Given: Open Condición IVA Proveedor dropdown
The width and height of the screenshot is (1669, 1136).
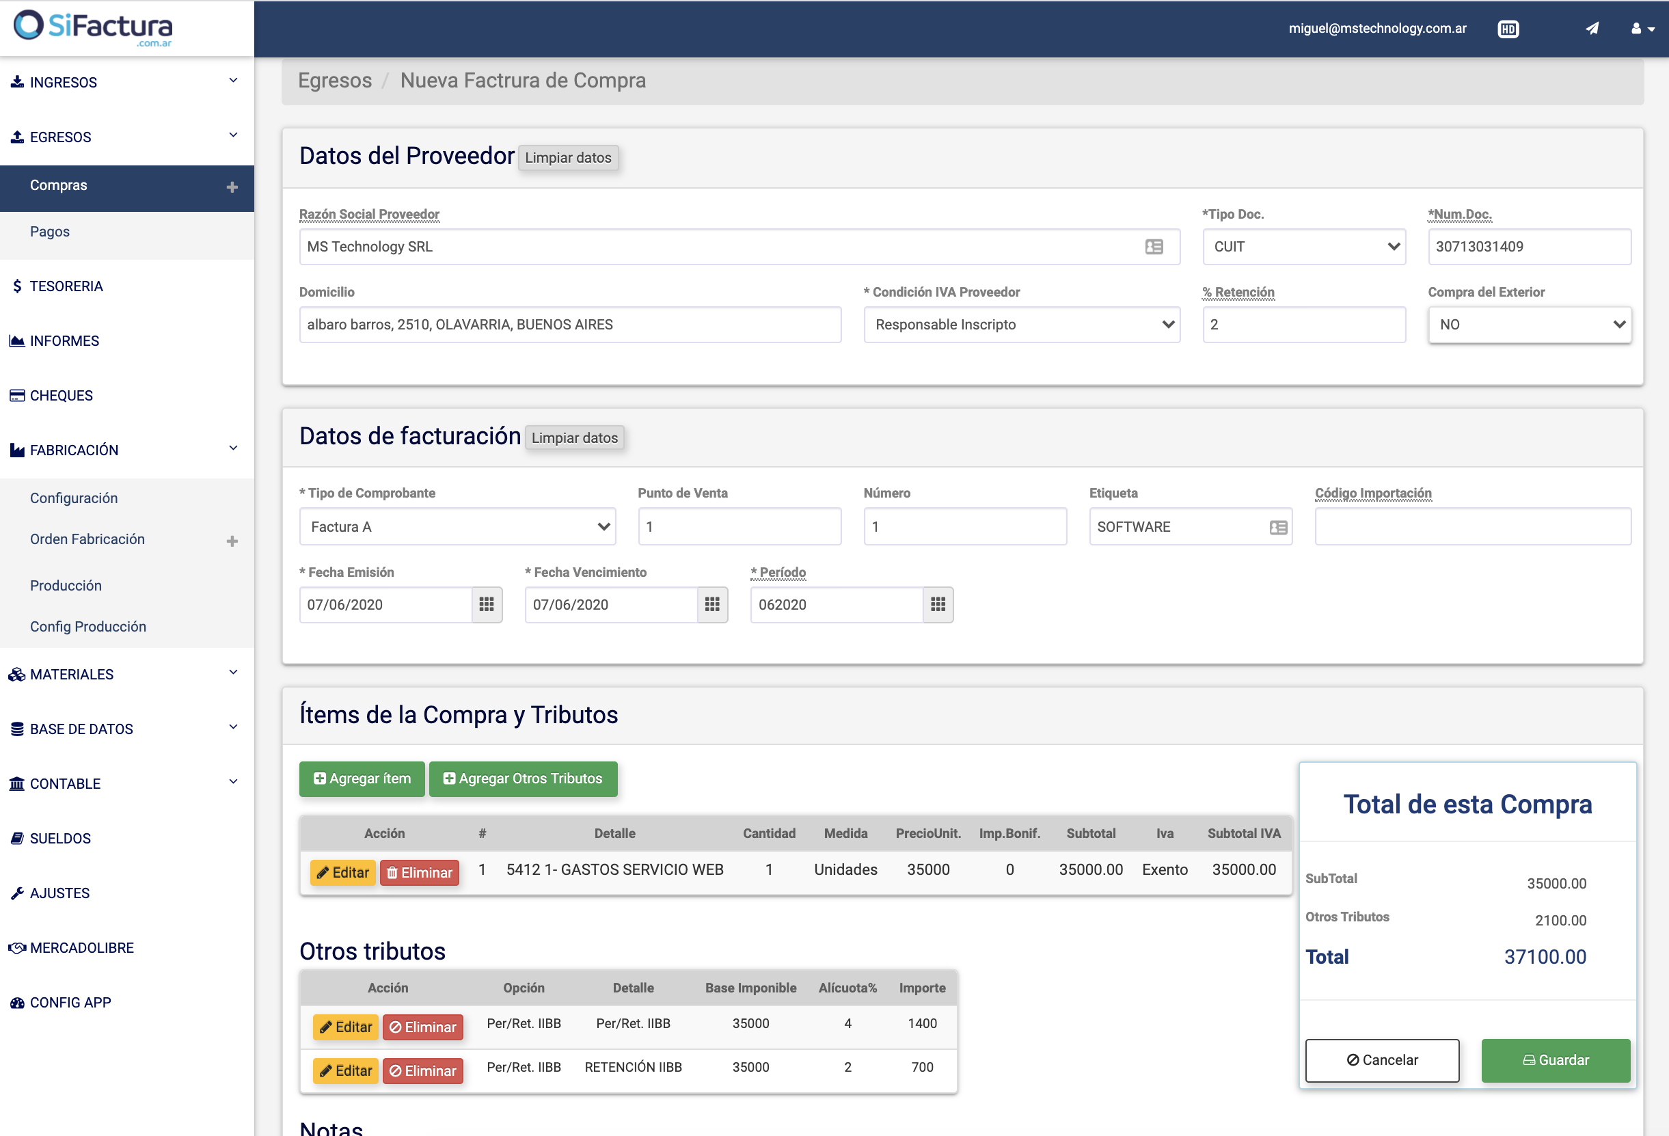Looking at the screenshot, I should pyautogui.click(x=1021, y=325).
